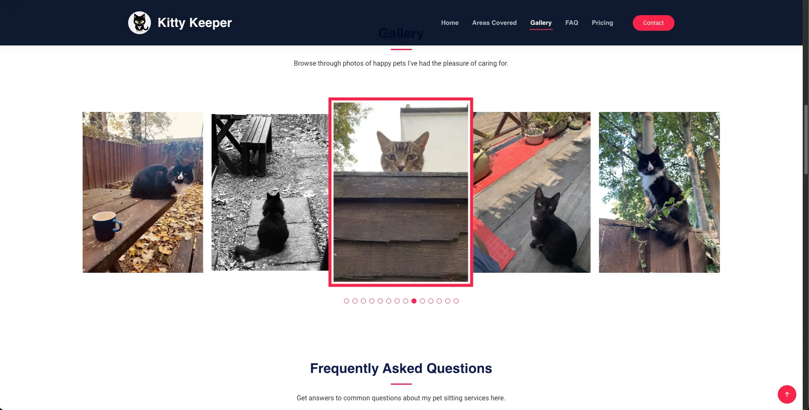
Task: Click the page vertical scrollbar thumb
Action: [806, 139]
